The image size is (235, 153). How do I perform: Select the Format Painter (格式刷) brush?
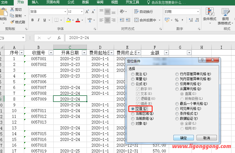[12, 22]
